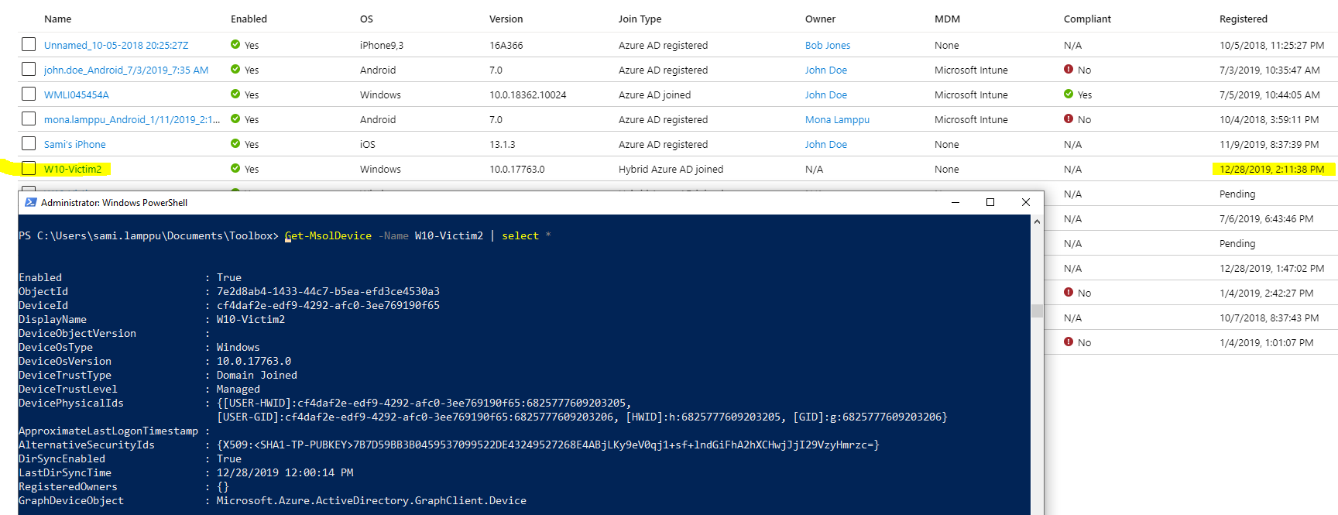Open the W10-Victim2 device link
The height and width of the screenshot is (515, 1338).
[x=73, y=169]
